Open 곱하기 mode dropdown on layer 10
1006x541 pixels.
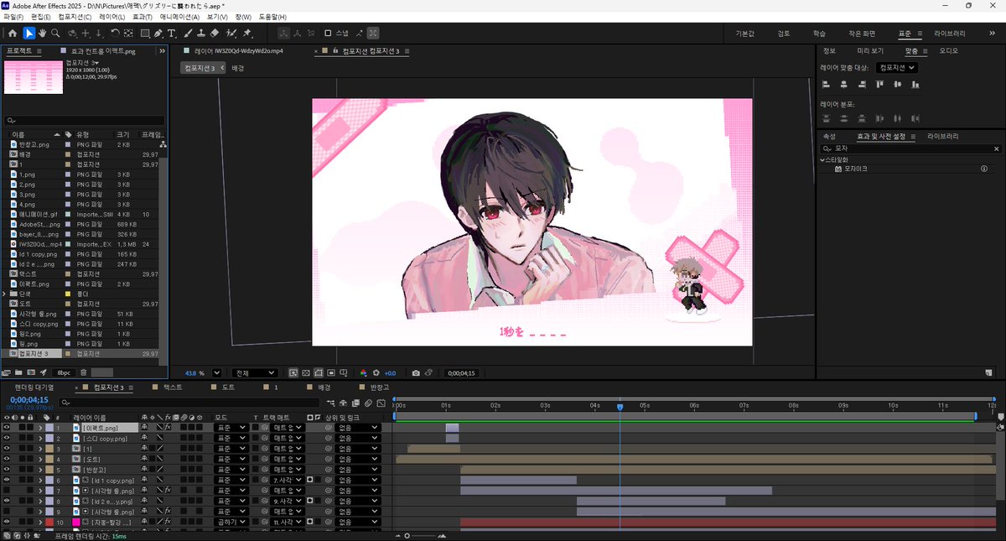point(231,523)
